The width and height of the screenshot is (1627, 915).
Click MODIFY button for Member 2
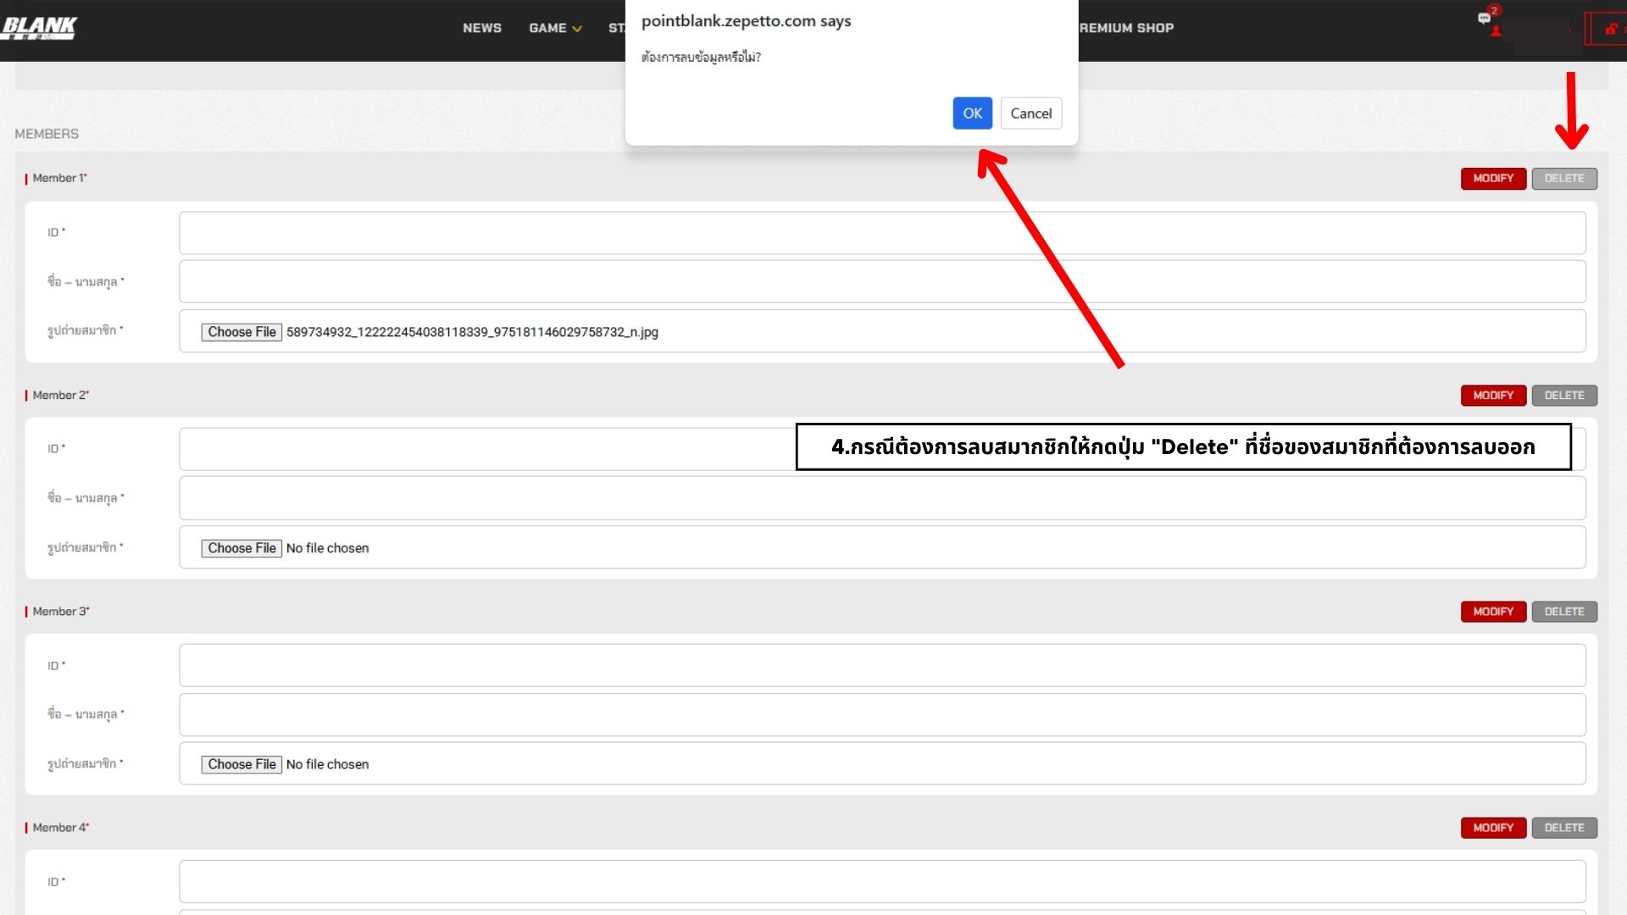tap(1492, 395)
